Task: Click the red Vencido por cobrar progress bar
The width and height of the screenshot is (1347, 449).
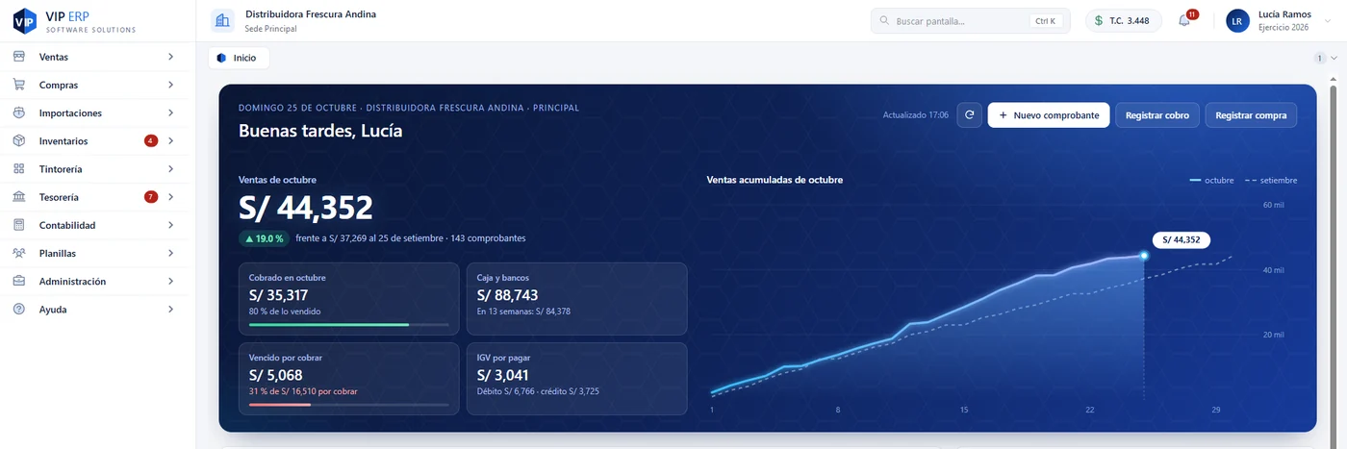Action: (x=348, y=405)
